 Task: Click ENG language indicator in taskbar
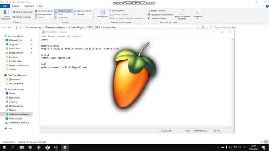[245, 147]
